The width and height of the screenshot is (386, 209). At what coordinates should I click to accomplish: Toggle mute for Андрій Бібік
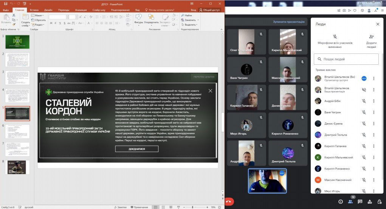(x=364, y=101)
